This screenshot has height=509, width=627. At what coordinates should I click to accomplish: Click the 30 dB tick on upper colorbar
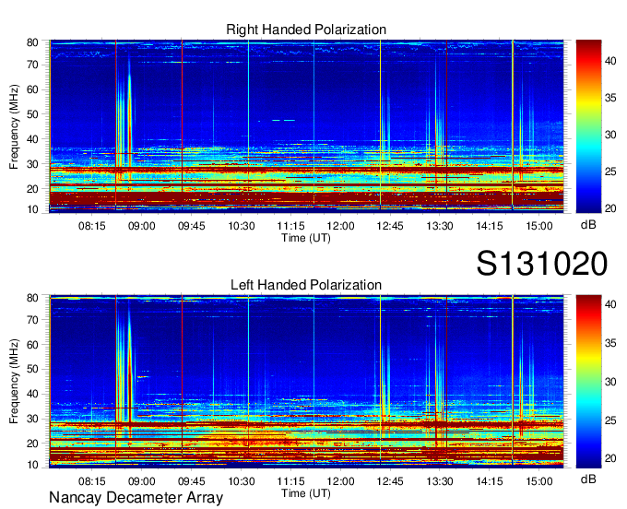pyautogui.click(x=610, y=135)
